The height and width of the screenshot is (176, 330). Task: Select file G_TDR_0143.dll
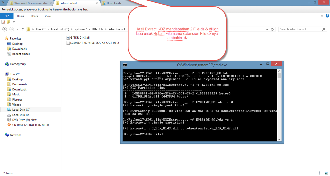(x=80, y=38)
